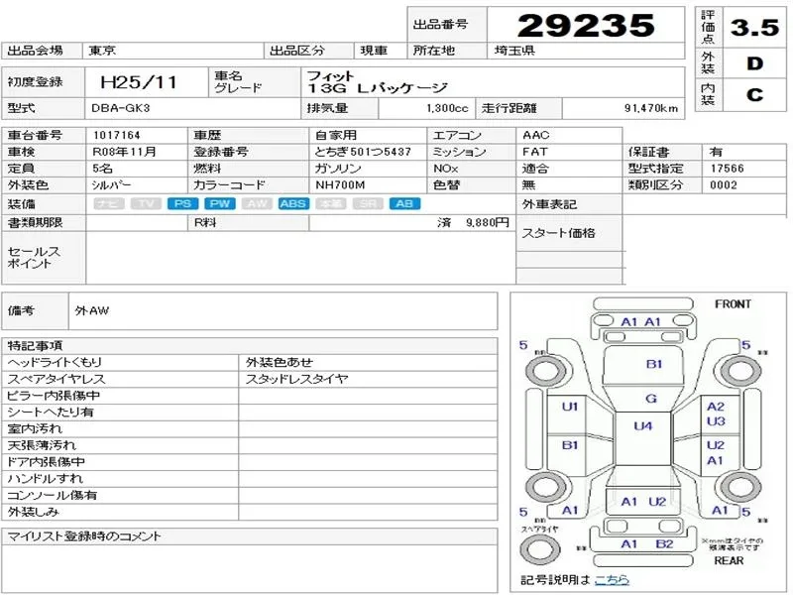This screenshot has width=793, height=595.
Task: Click the B1 mark on the hood
Action: click(654, 364)
